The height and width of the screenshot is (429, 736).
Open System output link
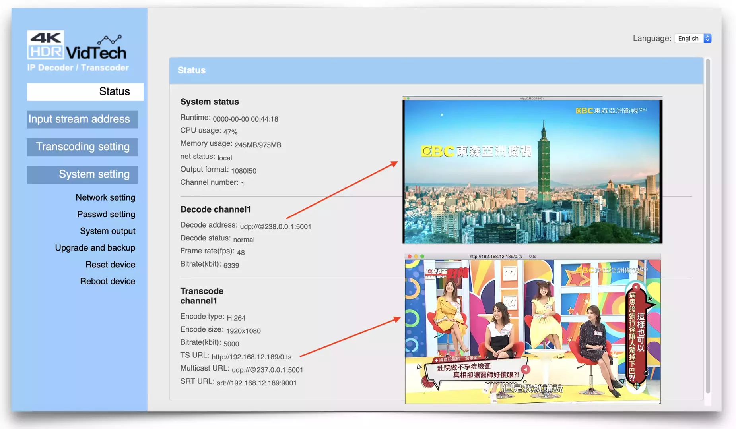(x=107, y=231)
